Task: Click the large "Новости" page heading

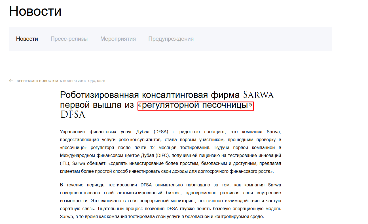Action: (x=35, y=11)
